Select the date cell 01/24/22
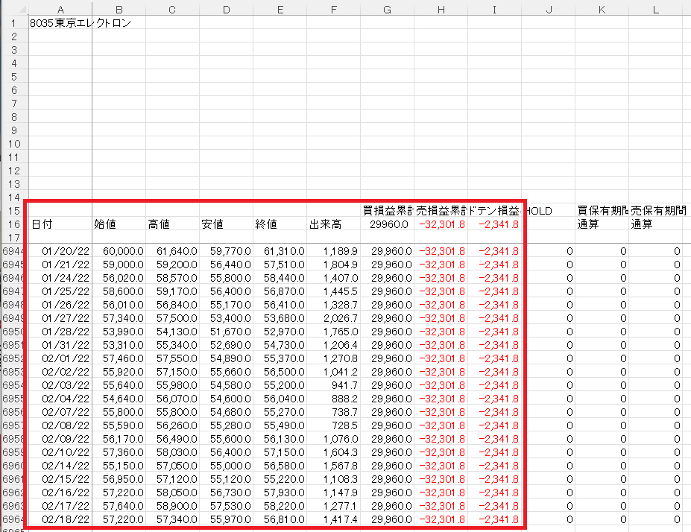The width and height of the screenshot is (691, 532). [x=60, y=278]
